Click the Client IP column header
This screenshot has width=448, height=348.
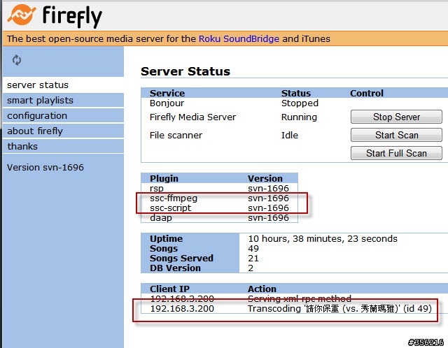point(169,289)
